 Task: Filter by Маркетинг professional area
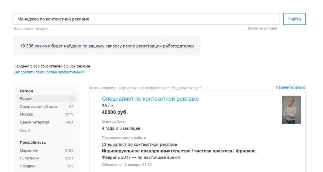29,151
